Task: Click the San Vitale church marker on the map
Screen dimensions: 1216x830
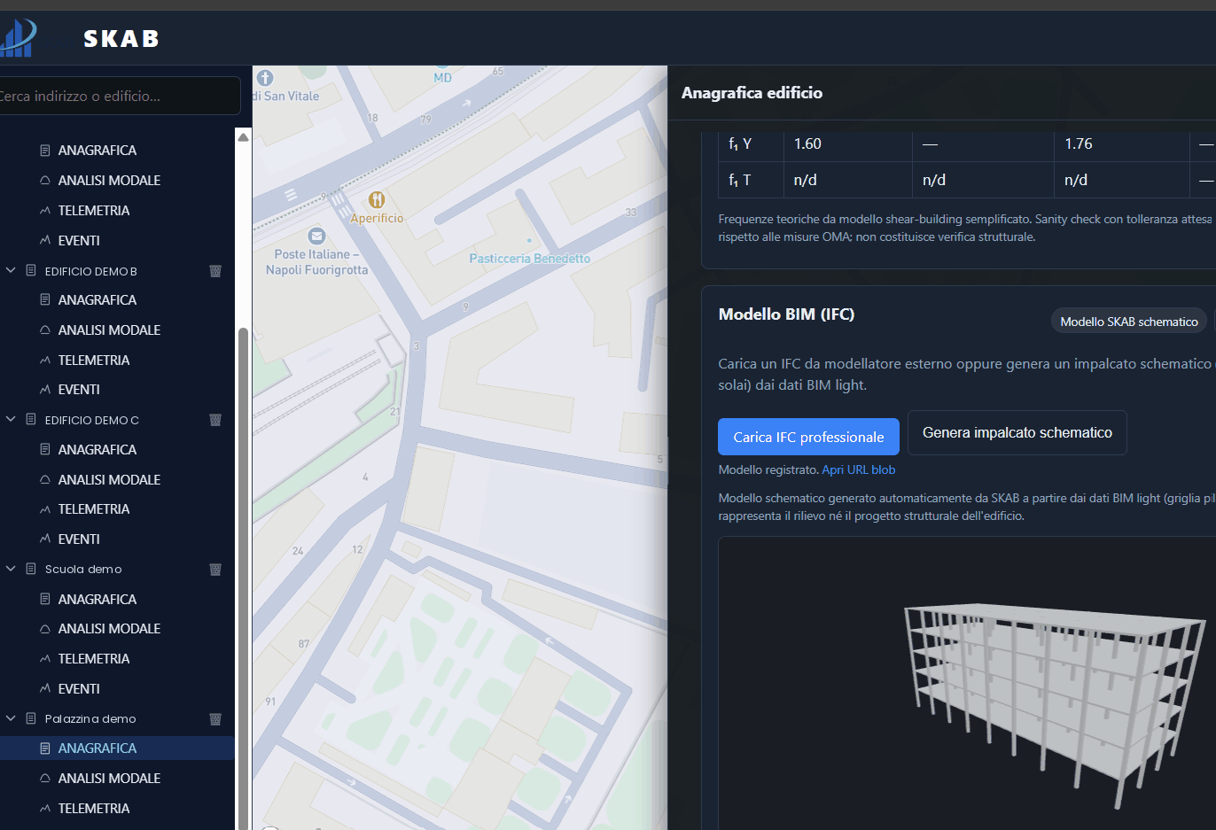Action: point(265,78)
